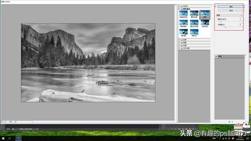Select the Crosshatch filter thumbnail
Image resolution: width=251 pixels, height=141 pixels.
point(194,33)
